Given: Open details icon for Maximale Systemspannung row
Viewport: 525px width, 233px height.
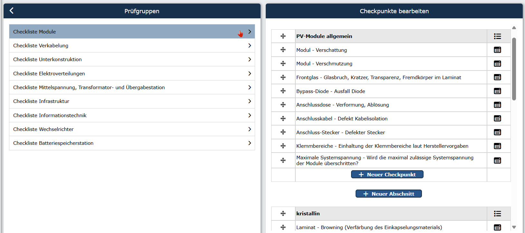Looking at the screenshot, I should pyautogui.click(x=497, y=160).
